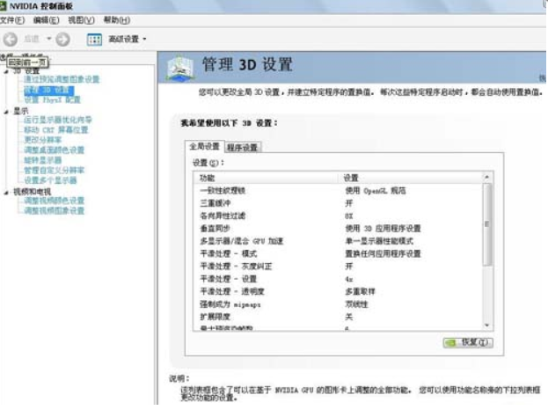Open the 视图(V) menu
The width and height of the screenshot is (548, 410).
pyautogui.click(x=81, y=20)
